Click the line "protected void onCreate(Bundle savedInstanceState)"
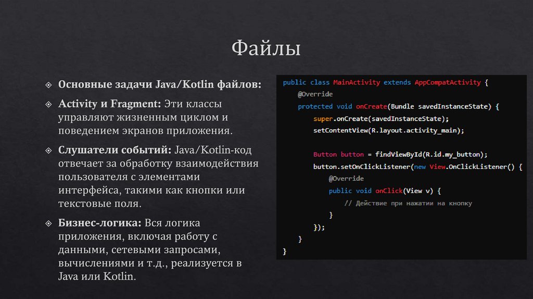 point(398,106)
